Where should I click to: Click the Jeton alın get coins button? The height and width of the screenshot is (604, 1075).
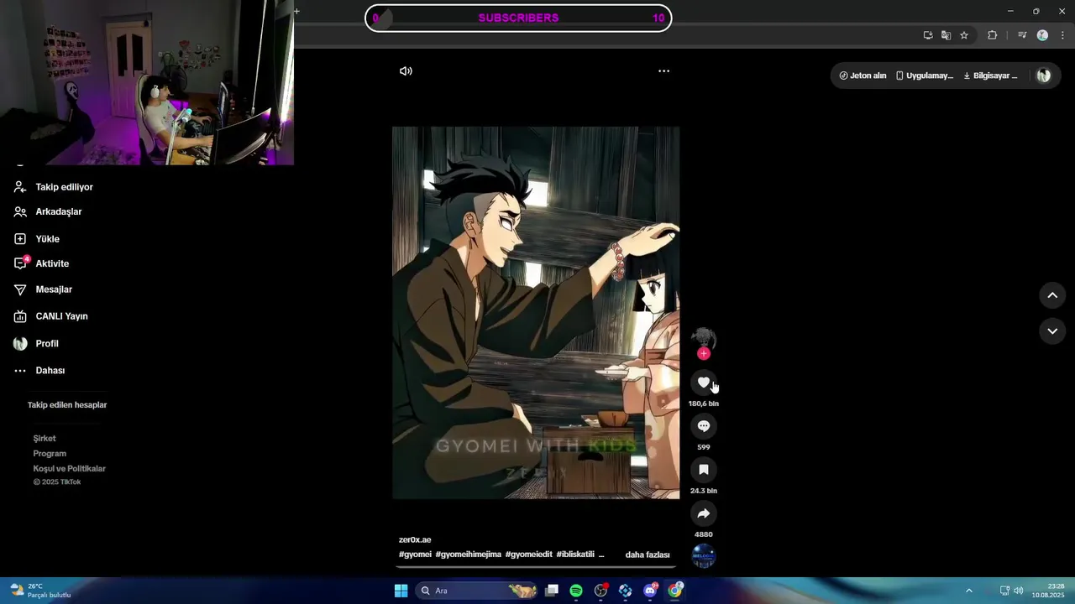click(x=863, y=75)
